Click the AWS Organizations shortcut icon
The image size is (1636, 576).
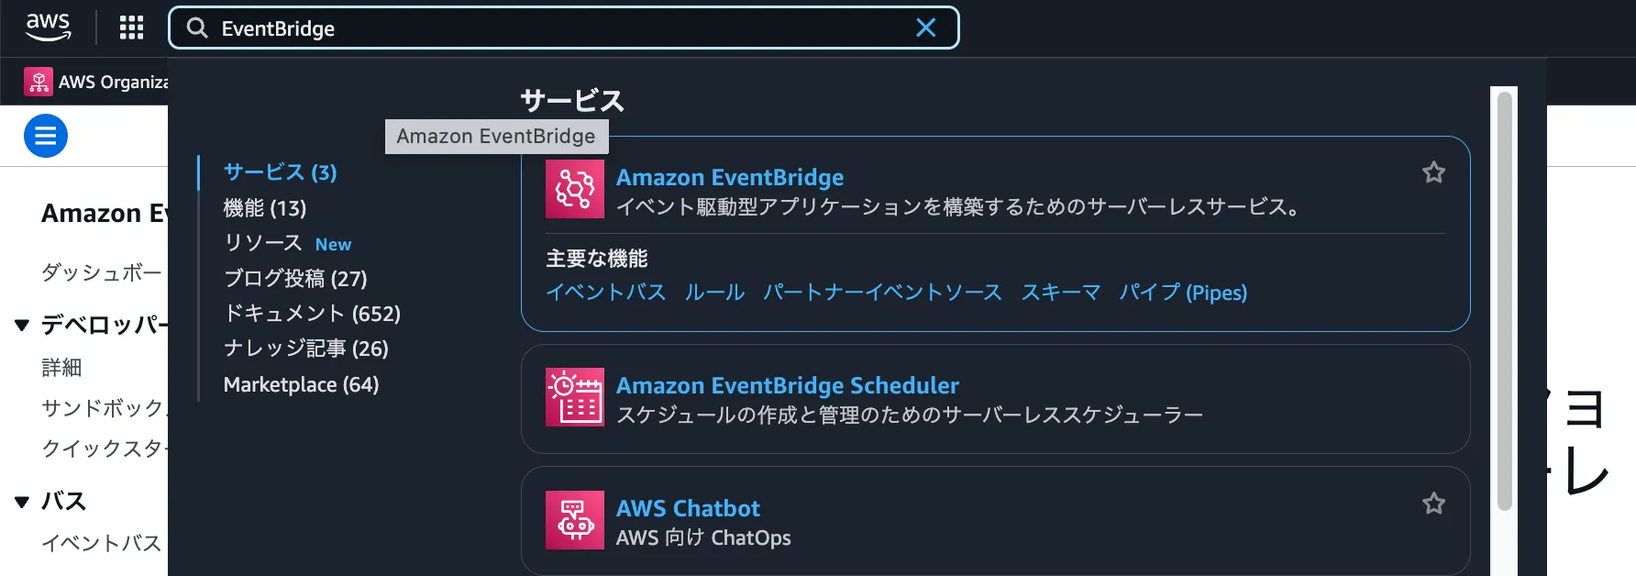pyautogui.click(x=39, y=82)
